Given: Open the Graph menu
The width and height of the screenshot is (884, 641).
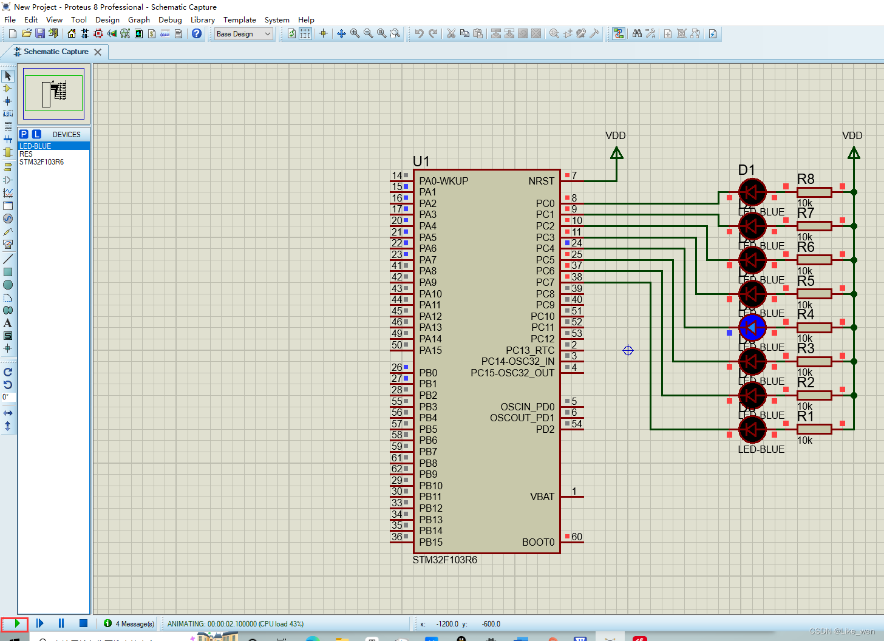Looking at the screenshot, I should pyautogui.click(x=139, y=20).
